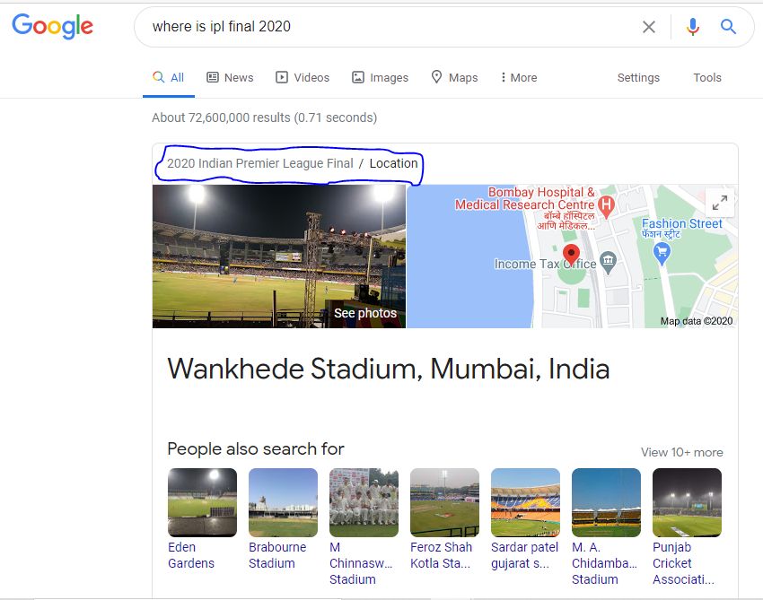
Task: Switch to the Maps tab
Action: pyautogui.click(x=454, y=77)
